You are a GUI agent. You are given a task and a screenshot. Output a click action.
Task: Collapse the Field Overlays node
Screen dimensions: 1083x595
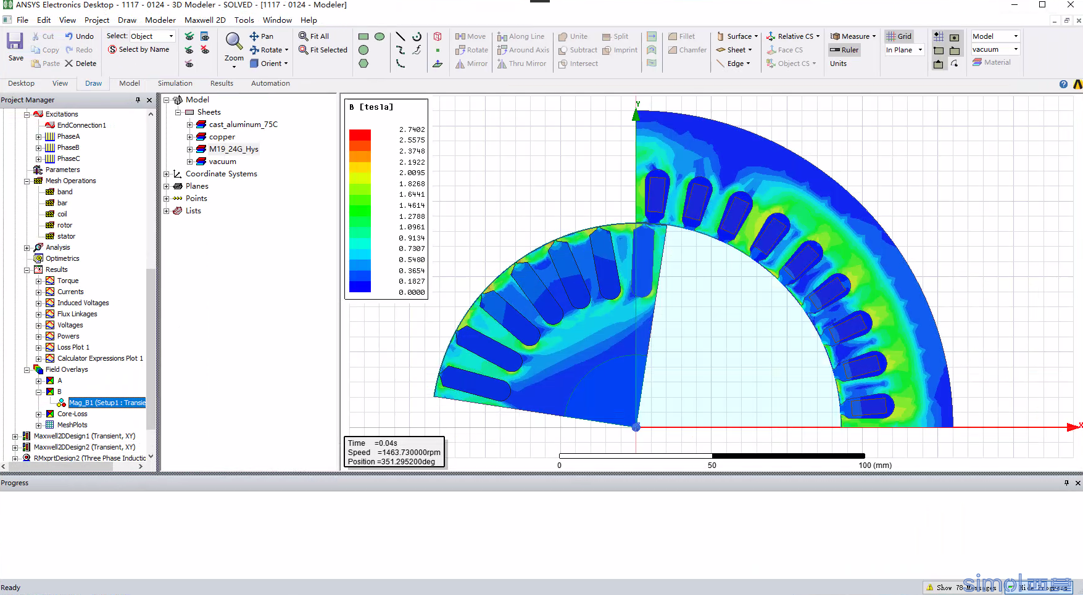click(x=27, y=370)
